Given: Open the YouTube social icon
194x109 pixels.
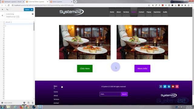Looking at the screenshot, I should coord(173,87).
